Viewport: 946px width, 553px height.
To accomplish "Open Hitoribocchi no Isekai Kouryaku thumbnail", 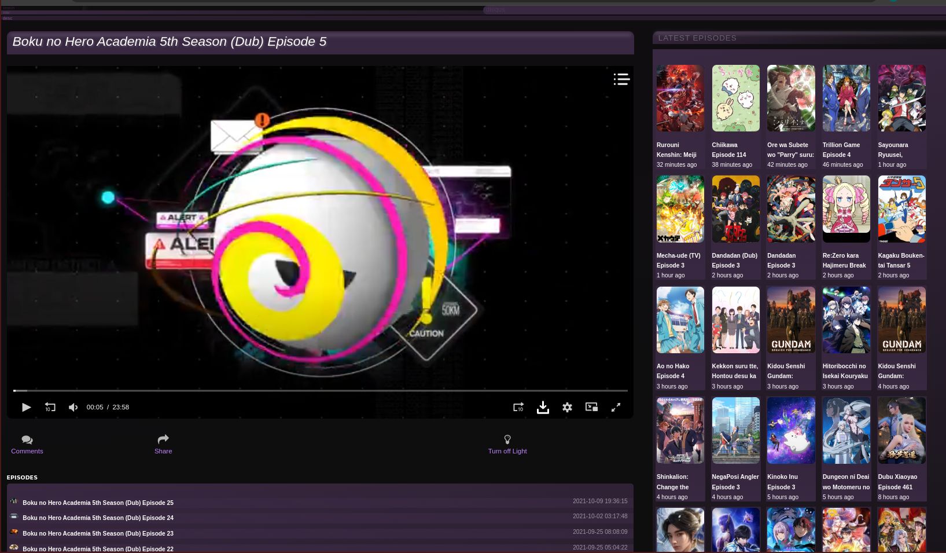I will [846, 320].
